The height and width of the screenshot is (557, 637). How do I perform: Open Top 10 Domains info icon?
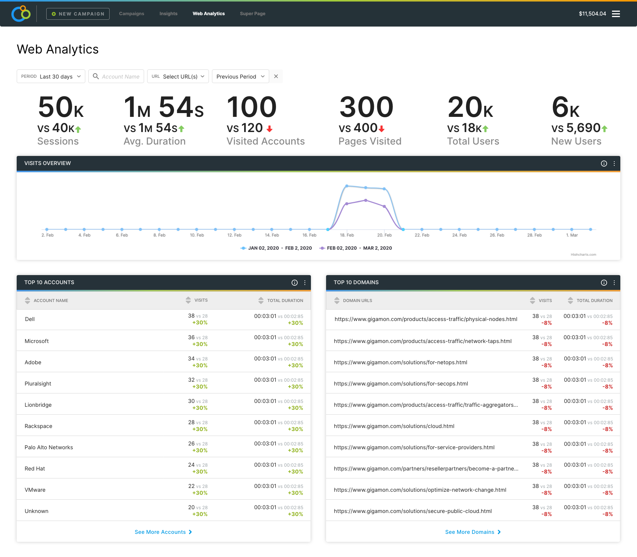coord(604,283)
